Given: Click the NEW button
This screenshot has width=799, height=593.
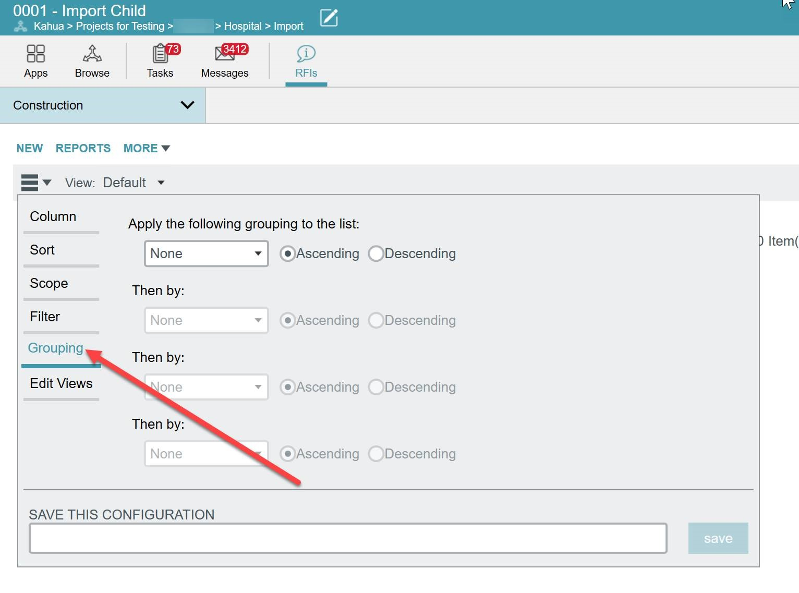Looking at the screenshot, I should [30, 148].
